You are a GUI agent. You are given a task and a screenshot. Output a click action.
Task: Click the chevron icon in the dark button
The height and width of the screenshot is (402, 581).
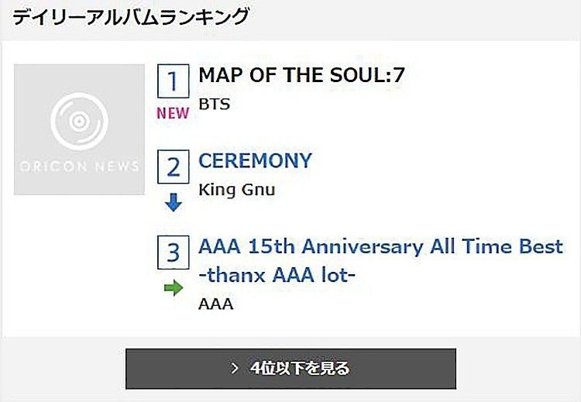click(234, 368)
